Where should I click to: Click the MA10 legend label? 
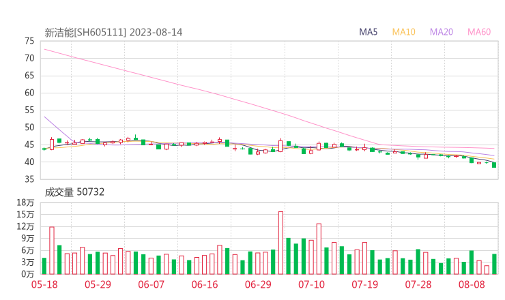pos(403,32)
